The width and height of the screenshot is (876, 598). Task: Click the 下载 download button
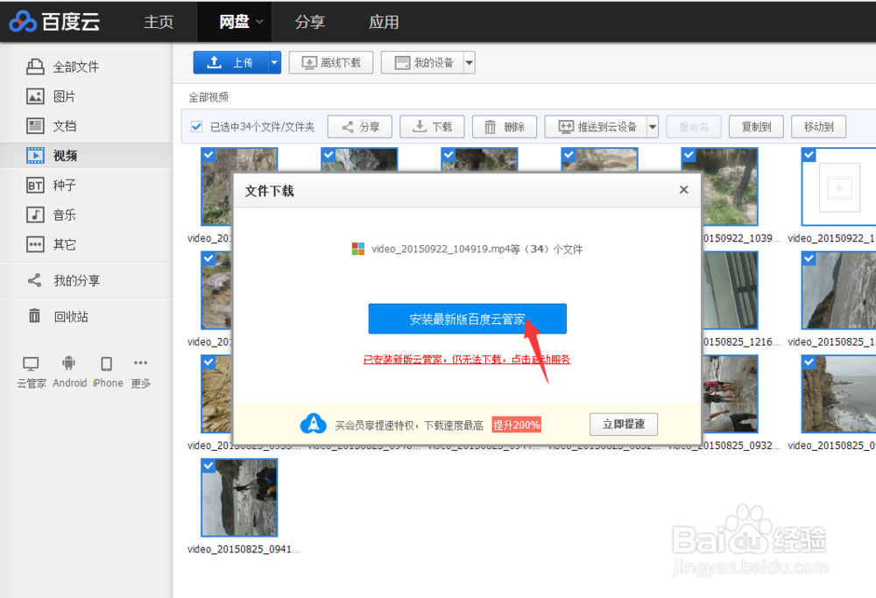click(432, 127)
